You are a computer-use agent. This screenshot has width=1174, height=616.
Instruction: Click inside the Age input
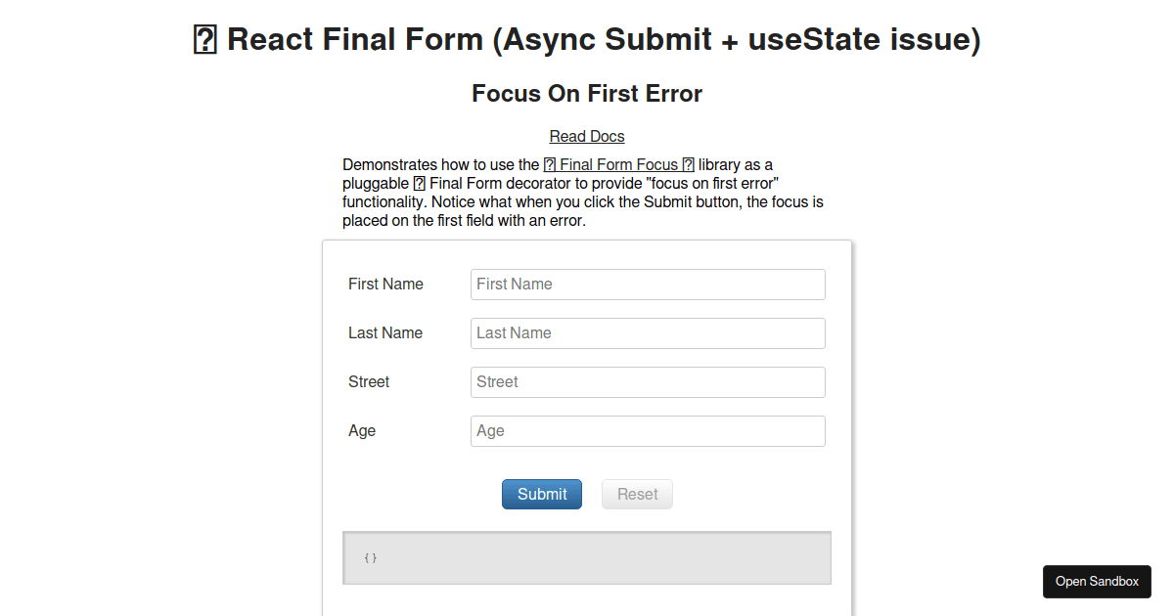tap(648, 430)
